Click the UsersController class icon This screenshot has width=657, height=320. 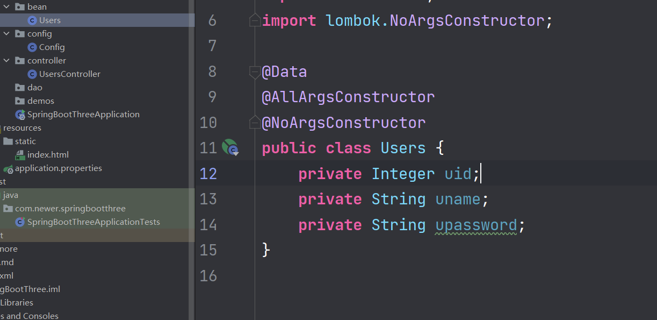32,74
